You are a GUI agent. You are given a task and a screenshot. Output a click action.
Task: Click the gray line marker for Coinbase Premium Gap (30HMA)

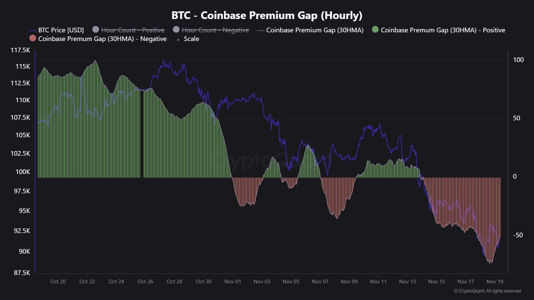[261, 30]
